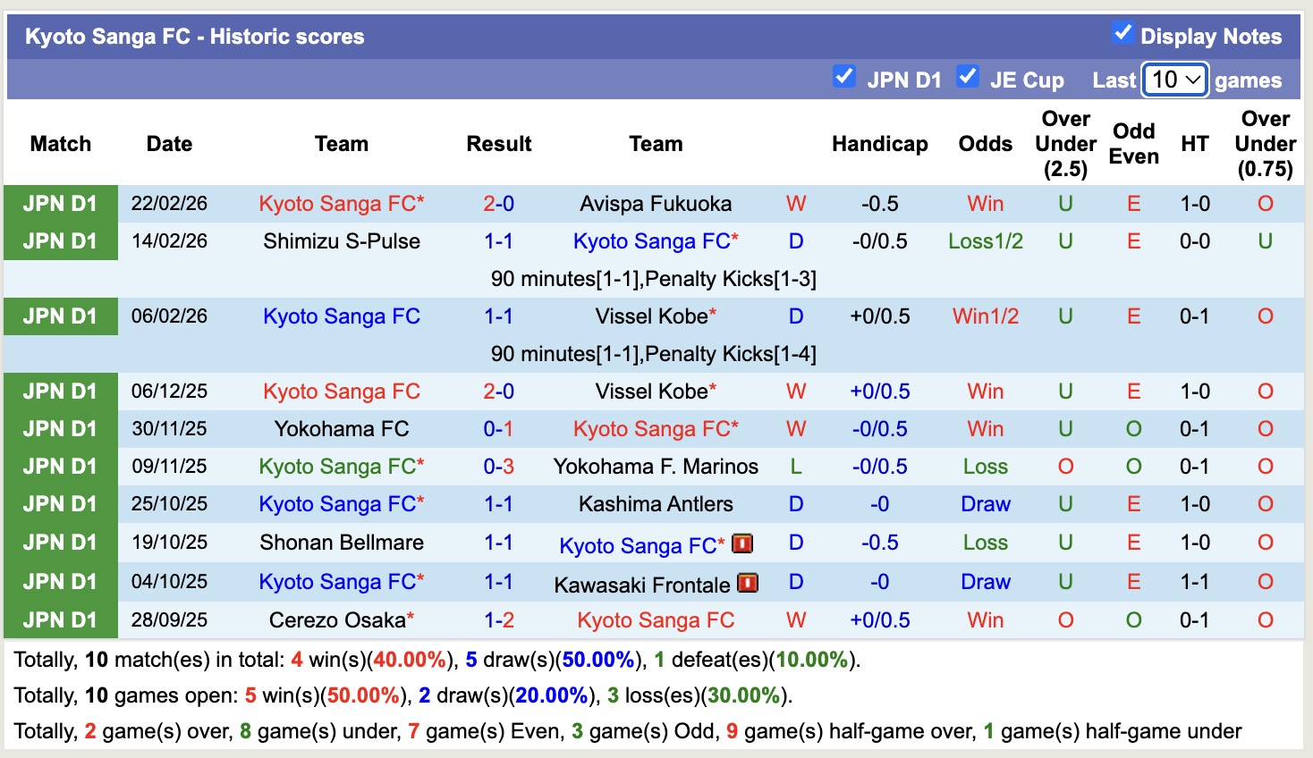Open the 2-0 result link for Avispa Fukuoka match

(498, 203)
